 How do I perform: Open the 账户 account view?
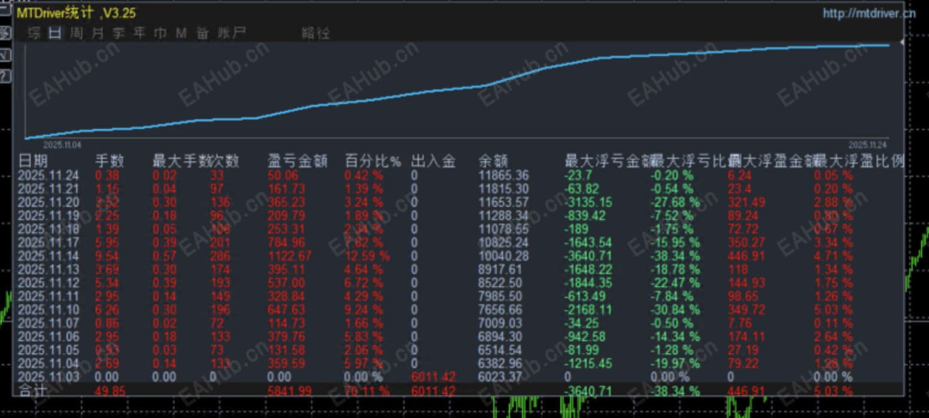tap(233, 34)
